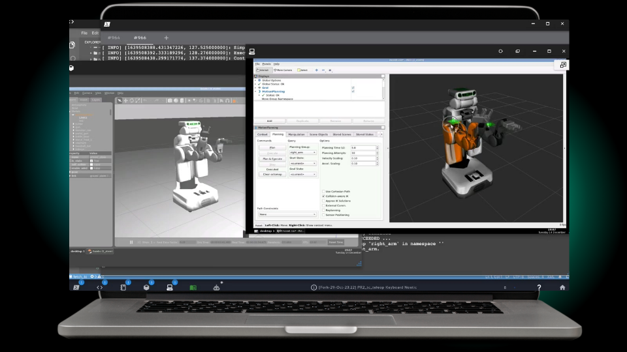This screenshot has height=352, width=627.
Task: Click the help question mark icon
Action: coord(539,287)
